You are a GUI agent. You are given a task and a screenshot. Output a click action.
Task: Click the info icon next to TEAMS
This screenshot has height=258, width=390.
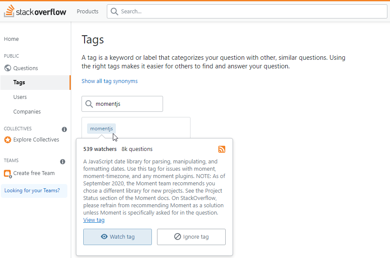(63, 161)
